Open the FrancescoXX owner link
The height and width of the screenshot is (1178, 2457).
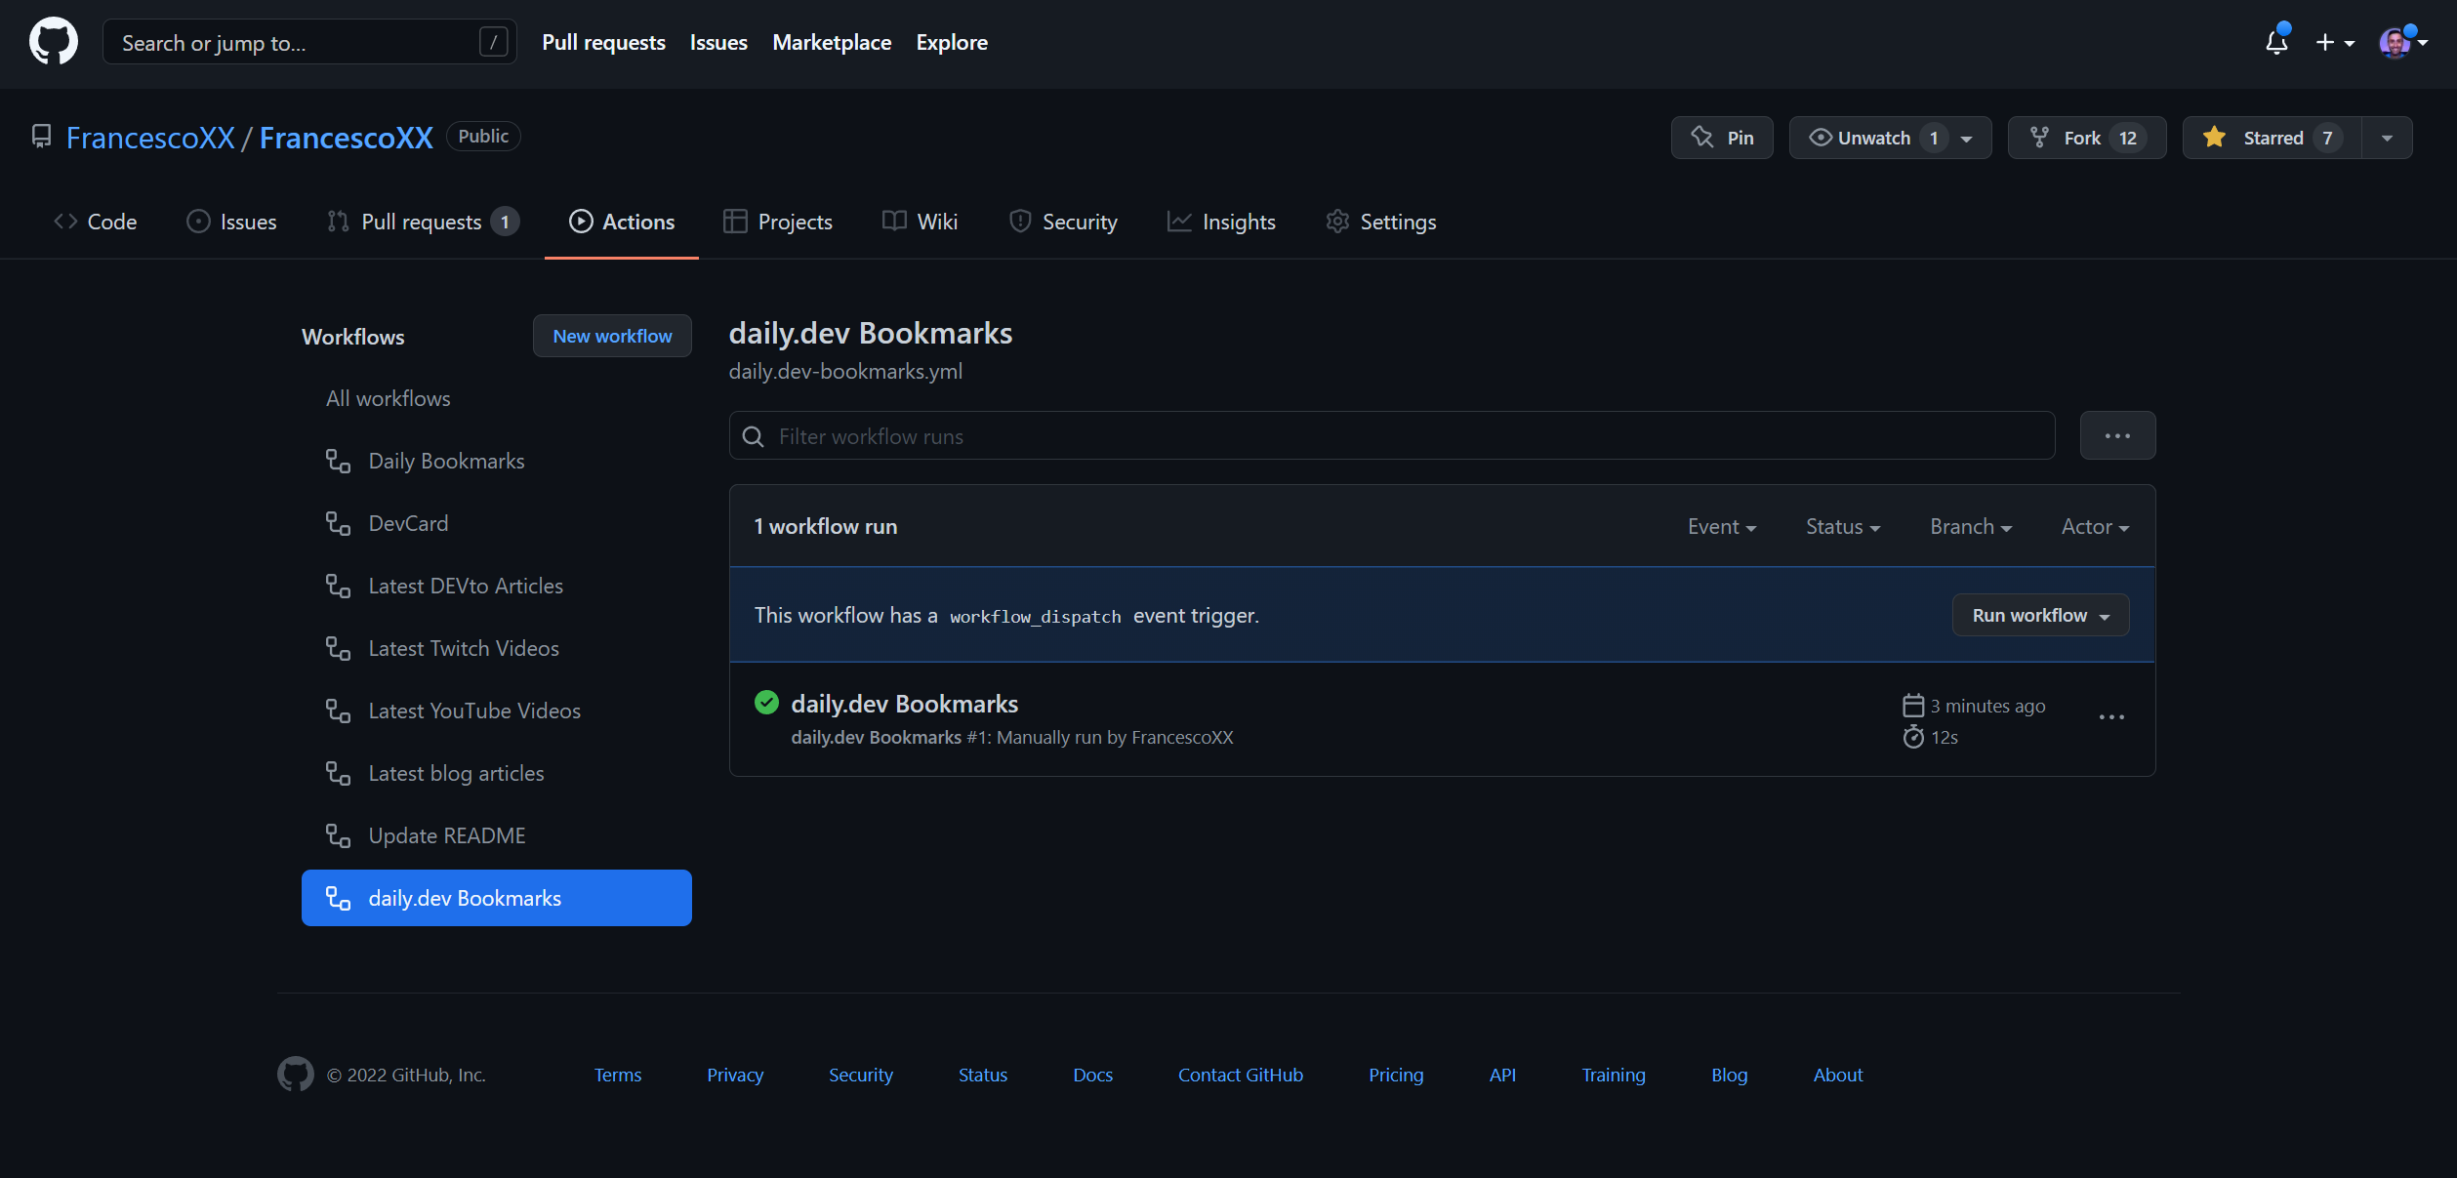click(150, 138)
